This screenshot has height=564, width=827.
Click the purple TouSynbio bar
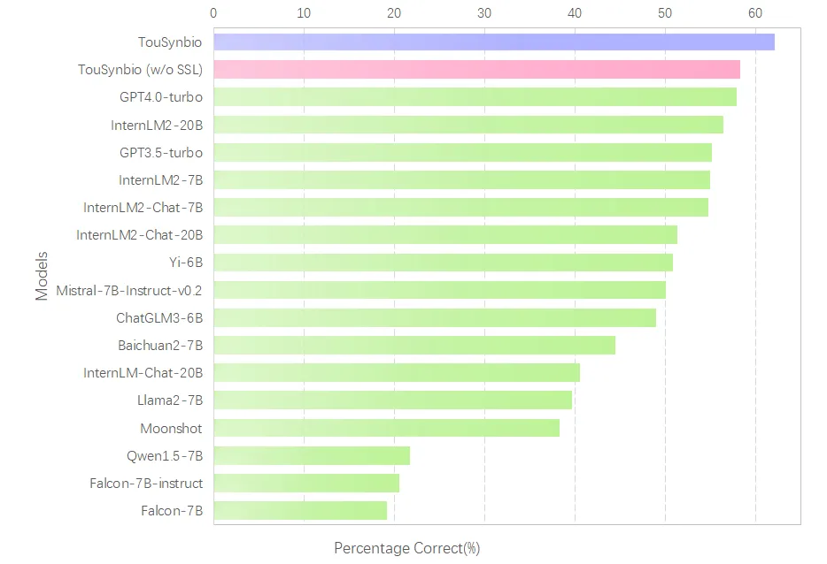pos(493,42)
